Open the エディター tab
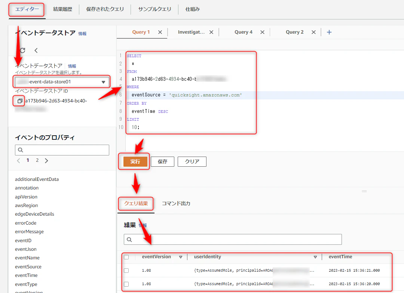Viewport: 404px width, 293px height. 27,9
